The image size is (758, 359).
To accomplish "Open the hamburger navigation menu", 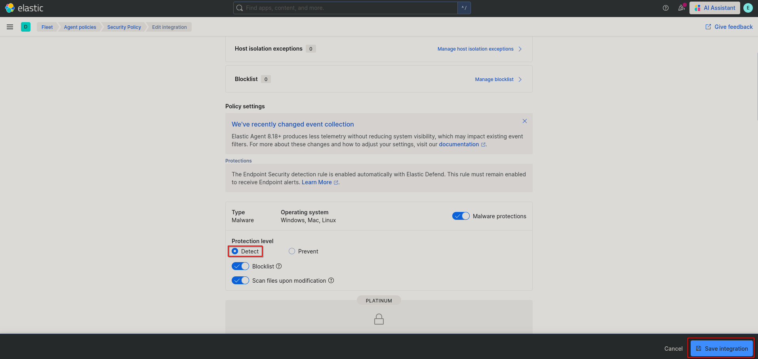I will click(10, 27).
